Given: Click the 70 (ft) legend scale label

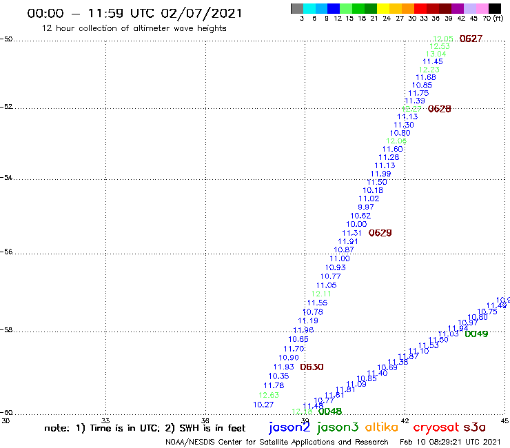Looking at the screenshot, I should point(493,18).
